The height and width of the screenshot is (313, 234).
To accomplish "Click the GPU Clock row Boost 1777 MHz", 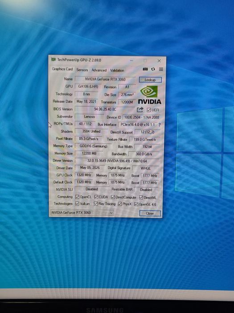I will pyautogui.click(x=150, y=176).
